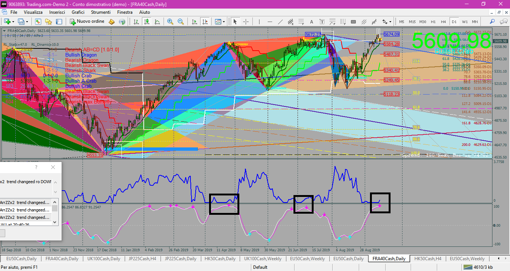Toggle chart auto scroll

(194, 22)
